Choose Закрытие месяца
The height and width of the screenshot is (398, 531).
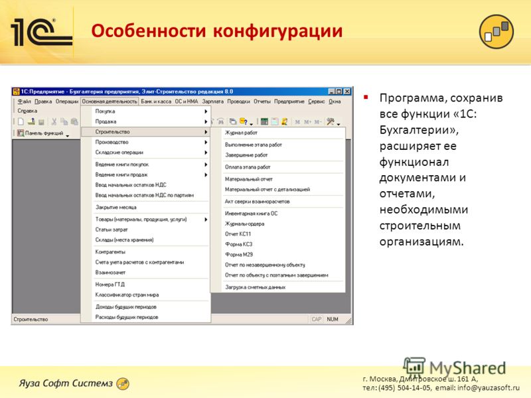[115, 207]
